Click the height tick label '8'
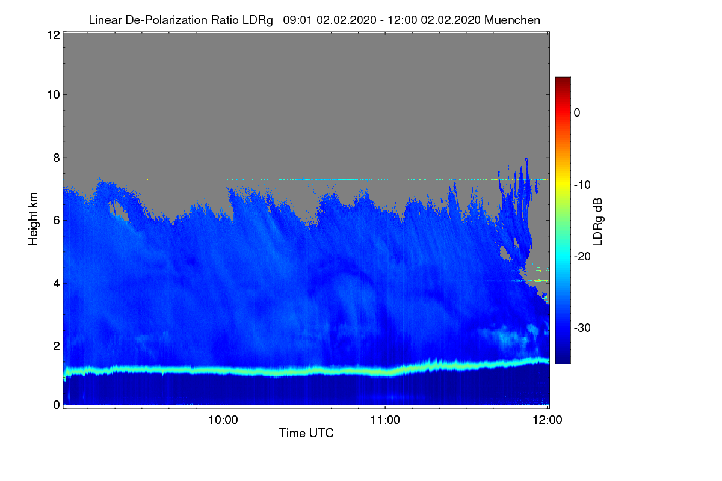This screenshot has height=481, width=722. click(x=55, y=158)
